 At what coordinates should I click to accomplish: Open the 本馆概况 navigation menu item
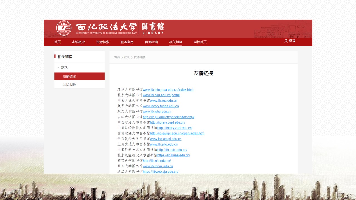(78, 42)
